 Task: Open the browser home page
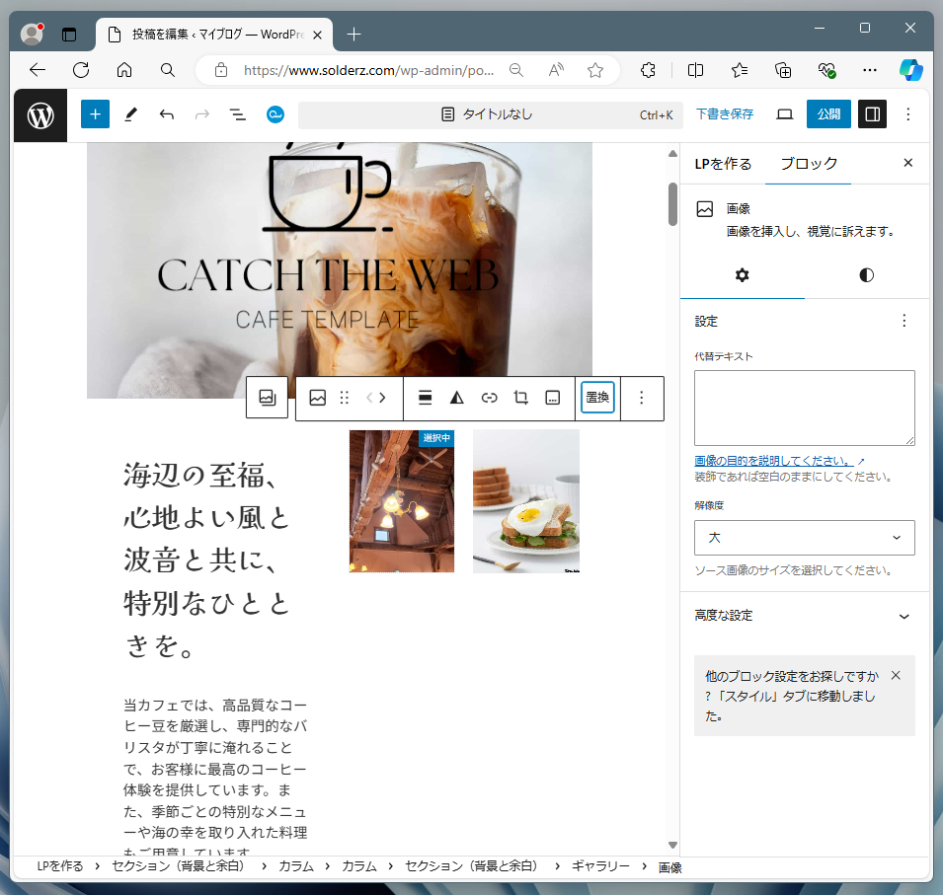click(123, 70)
